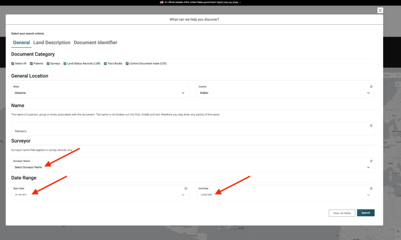401x240 pixels.
Task: Uncheck the Tract Books checkbox
Action: [105, 64]
